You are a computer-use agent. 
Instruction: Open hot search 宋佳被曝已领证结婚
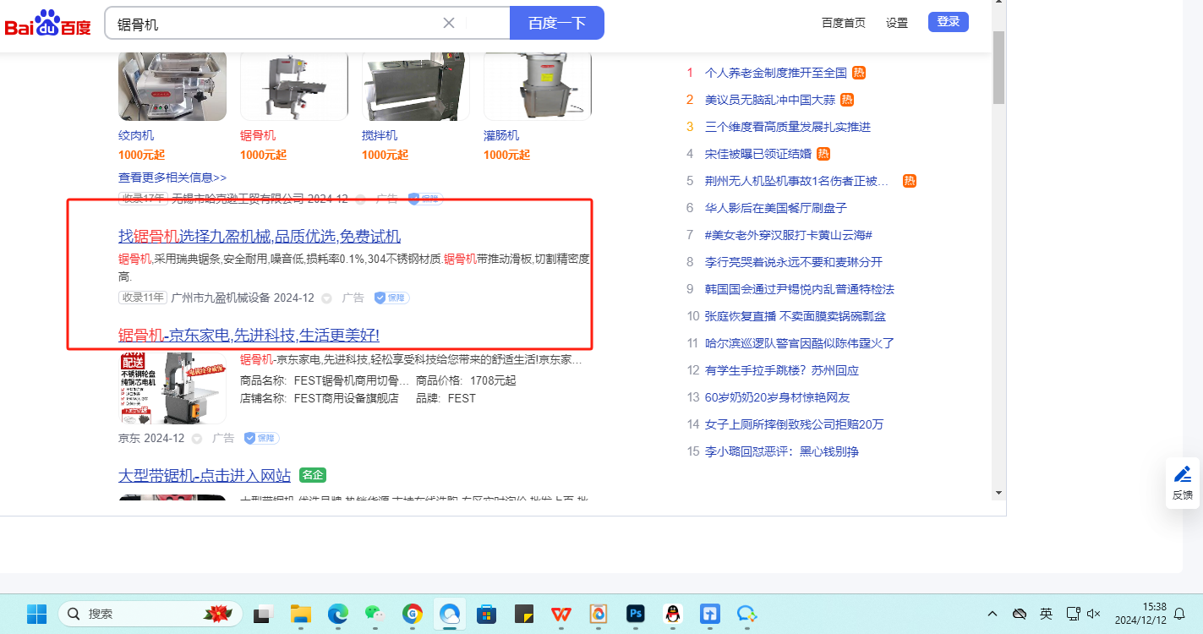(758, 154)
